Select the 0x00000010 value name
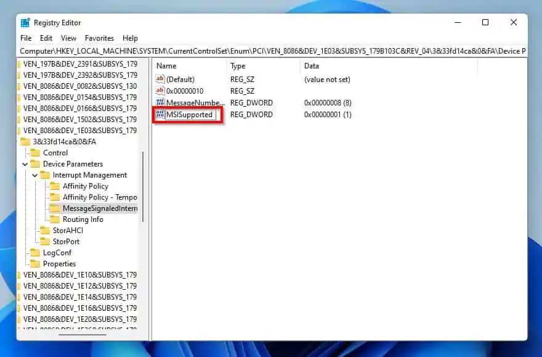 coord(185,91)
